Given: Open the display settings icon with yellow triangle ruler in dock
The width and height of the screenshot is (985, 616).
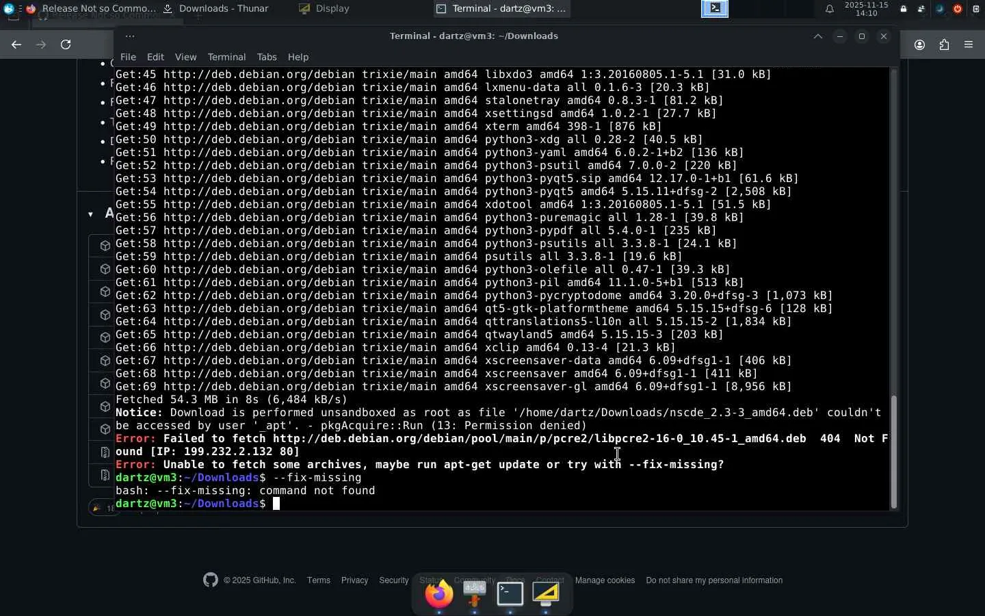Looking at the screenshot, I should (x=546, y=594).
